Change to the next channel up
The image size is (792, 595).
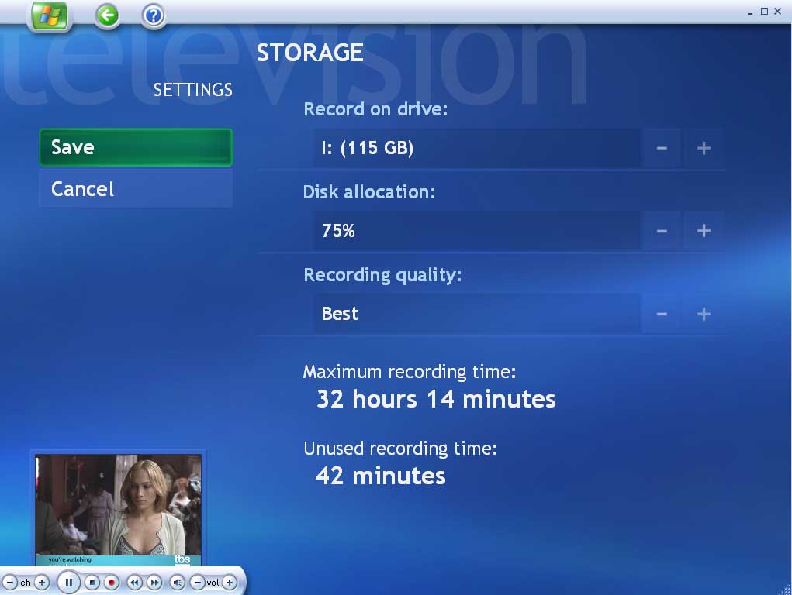(43, 582)
